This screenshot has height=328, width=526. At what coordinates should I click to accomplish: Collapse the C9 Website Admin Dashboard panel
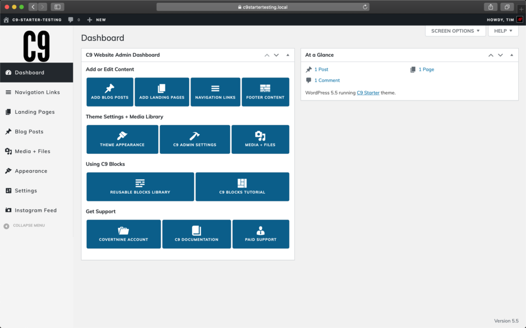point(288,55)
